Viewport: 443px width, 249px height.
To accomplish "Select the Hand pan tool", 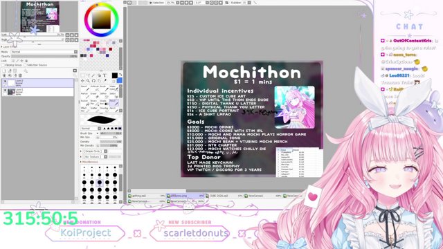I will click(x=100, y=81).
